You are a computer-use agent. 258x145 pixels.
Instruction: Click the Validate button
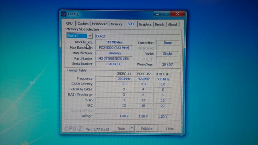pos(147,129)
